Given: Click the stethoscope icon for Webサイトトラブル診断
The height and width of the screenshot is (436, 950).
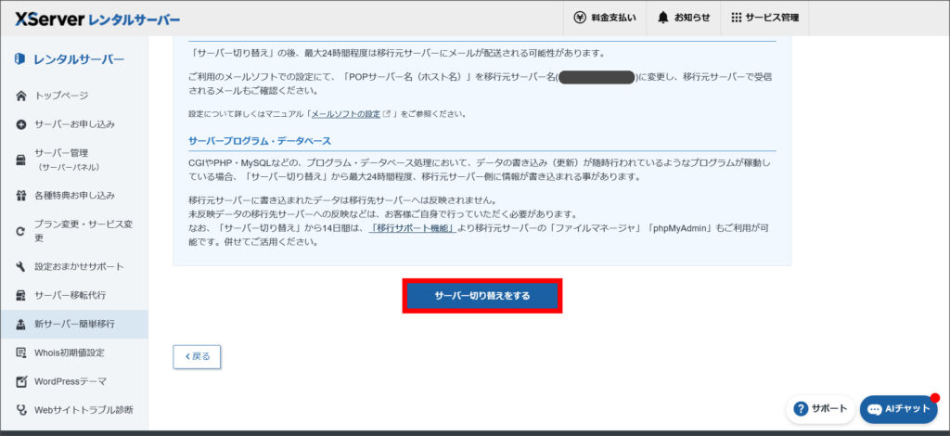Looking at the screenshot, I should point(21,410).
